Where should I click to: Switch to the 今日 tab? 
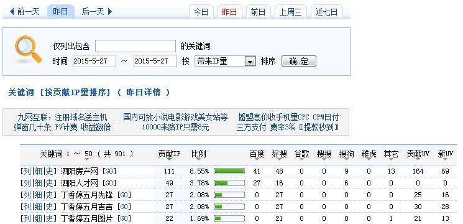click(x=201, y=12)
